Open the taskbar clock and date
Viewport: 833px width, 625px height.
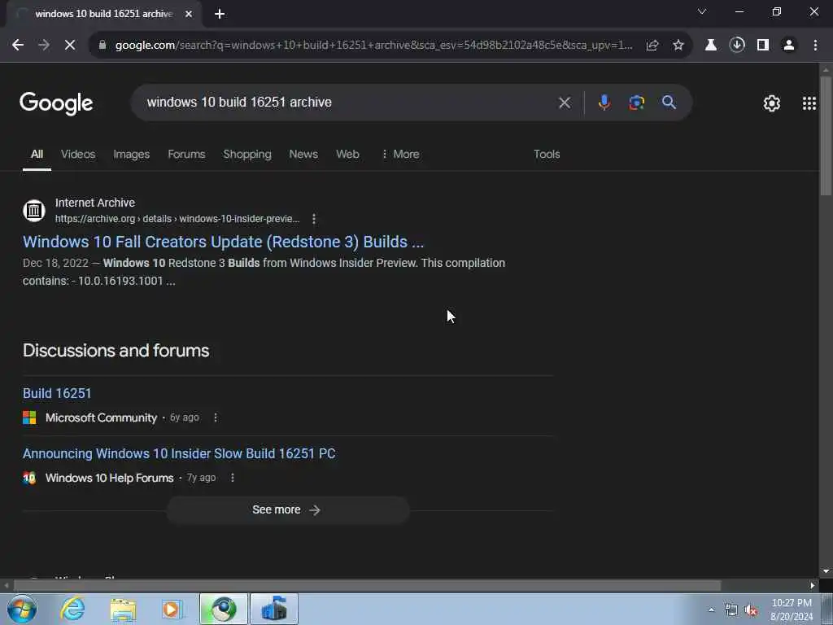pos(792,610)
